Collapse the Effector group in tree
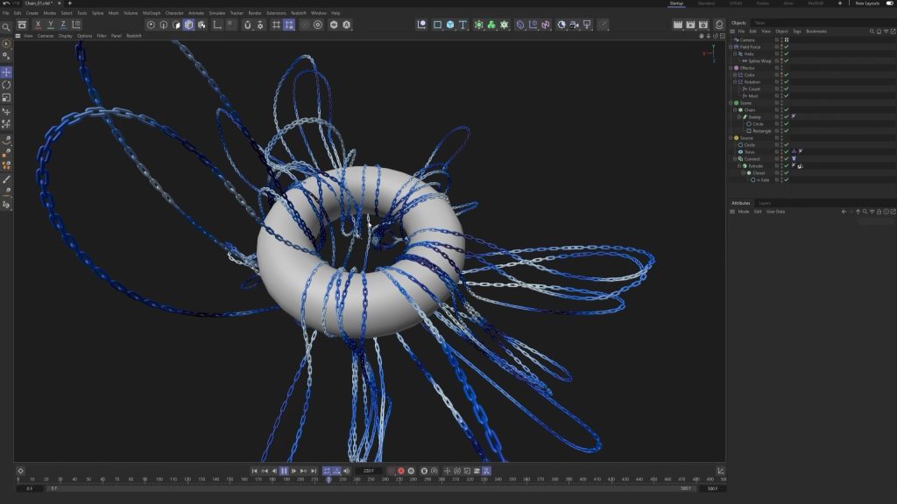 (x=731, y=68)
